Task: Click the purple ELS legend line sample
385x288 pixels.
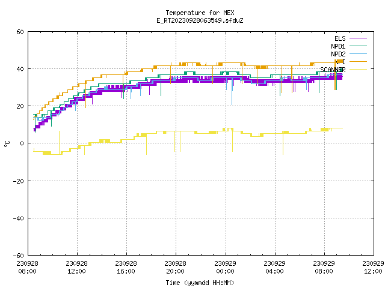Action: 358,38
